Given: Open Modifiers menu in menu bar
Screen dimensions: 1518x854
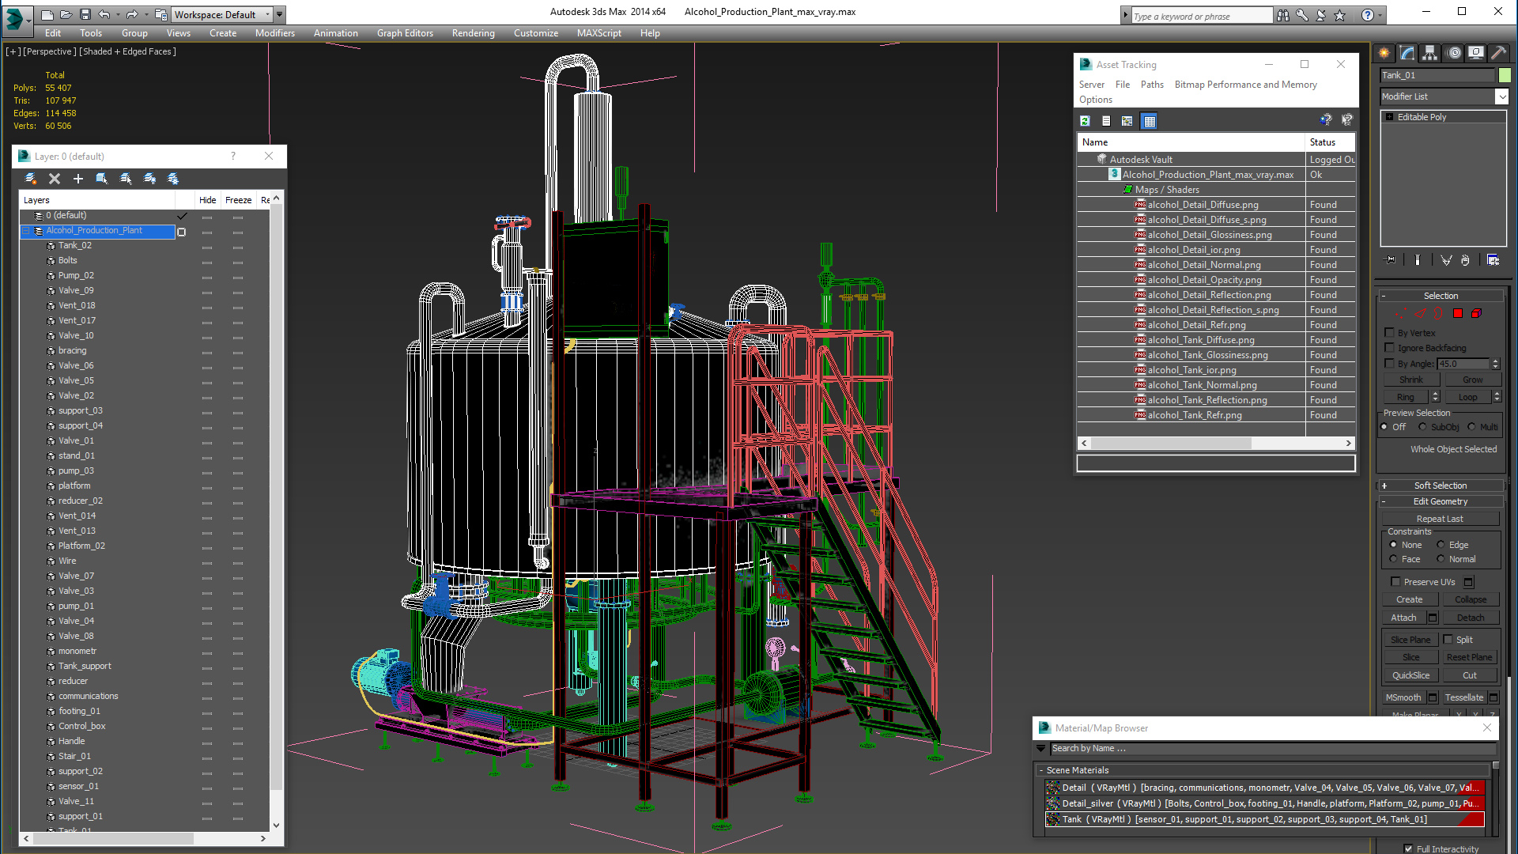Looking at the screenshot, I should [274, 32].
